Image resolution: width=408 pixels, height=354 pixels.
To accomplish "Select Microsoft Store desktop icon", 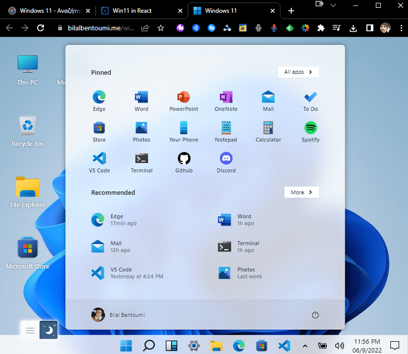I will 28,254.
